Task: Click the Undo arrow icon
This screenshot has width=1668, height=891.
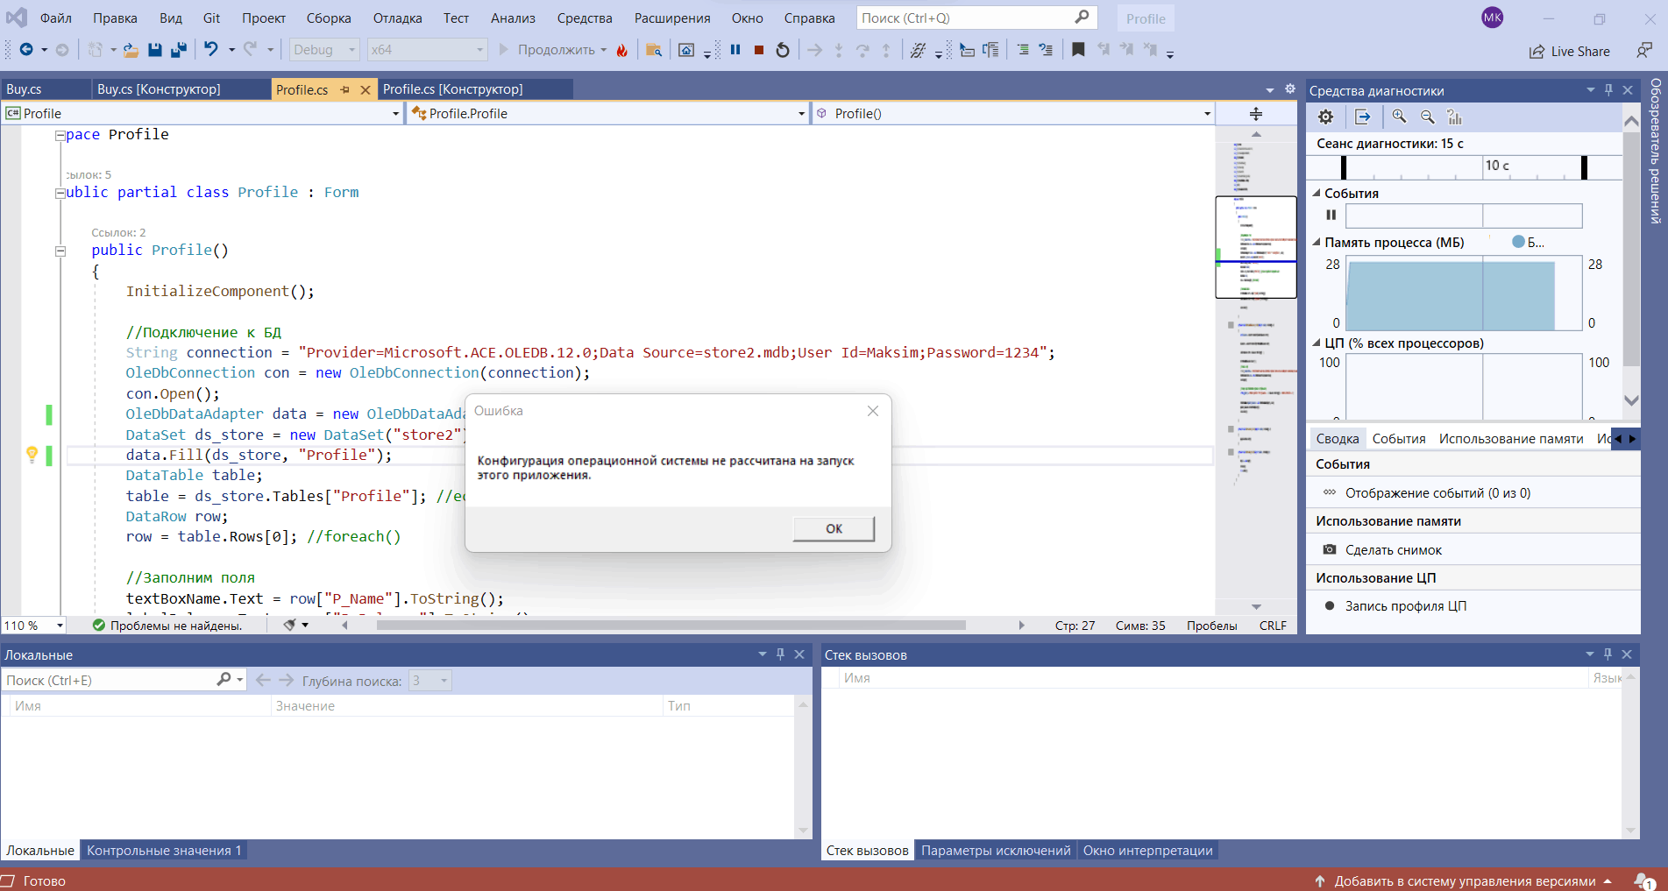Action: tap(210, 50)
